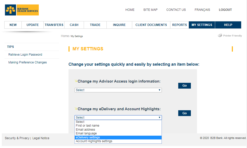The image size is (247, 148).
Task: Open the CLIENT DOCUMENTS section
Action: click(151, 25)
